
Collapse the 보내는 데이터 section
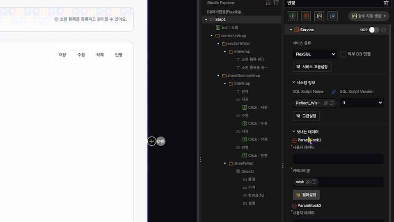tap(293, 132)
